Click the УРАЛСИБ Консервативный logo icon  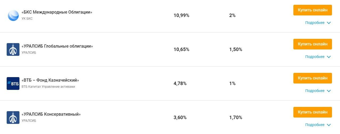coord(13,118)
